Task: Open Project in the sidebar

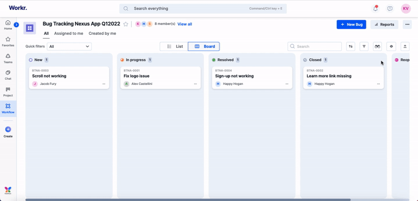Action: tap(8, 92)
